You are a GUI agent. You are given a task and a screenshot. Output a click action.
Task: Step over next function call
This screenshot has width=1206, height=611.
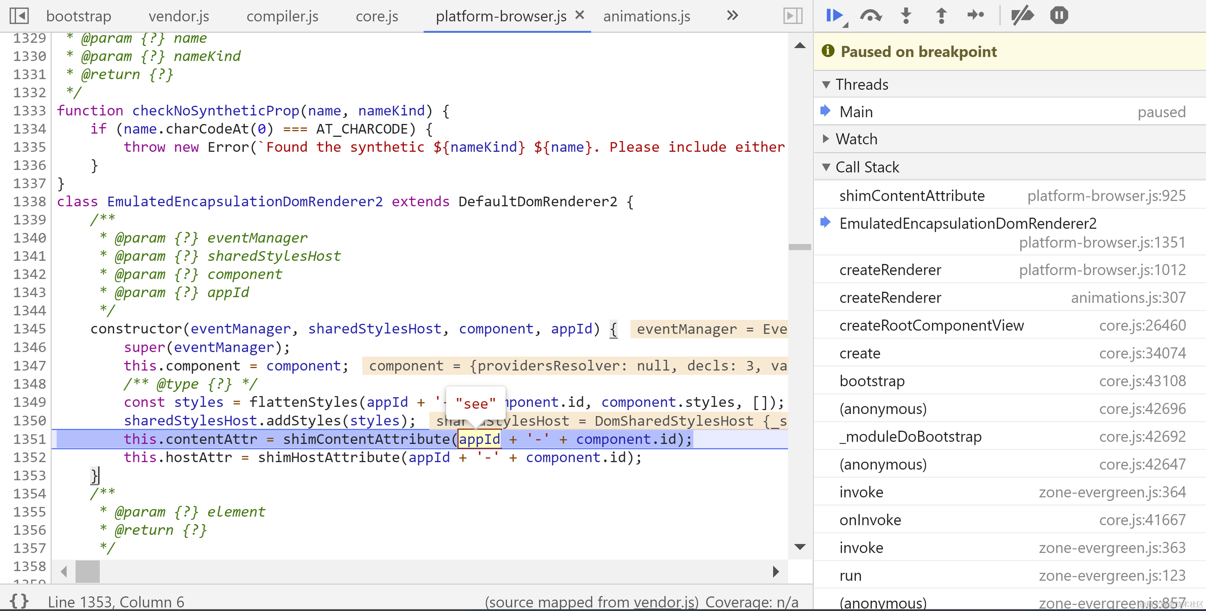pyautogui.click(x=870, y=16)
